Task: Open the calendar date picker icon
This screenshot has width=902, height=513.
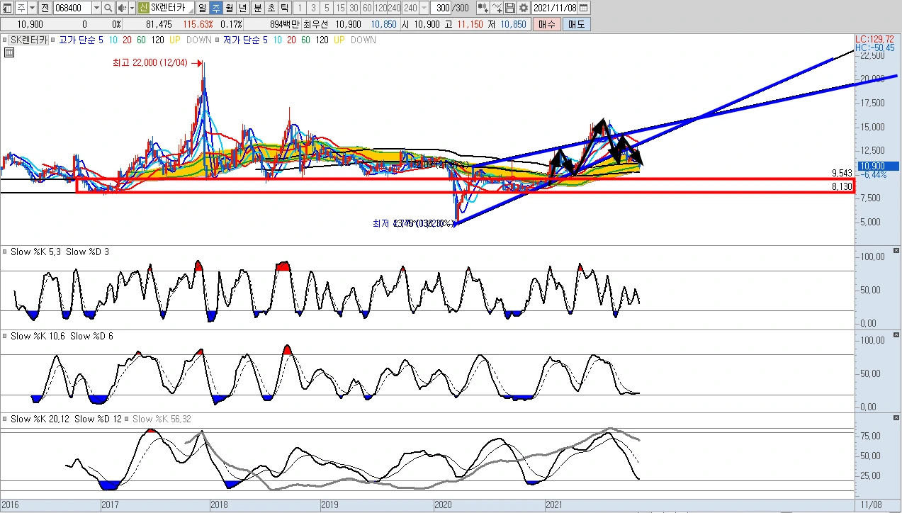Action: [x=583, y=9]
